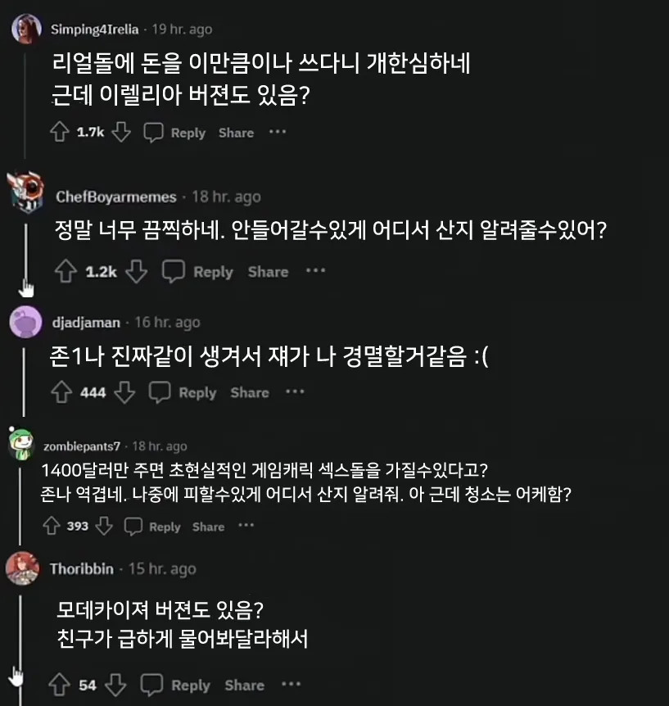Downvote Thoribbin's comment
The width and height of the screenshot is (669, 706).
coord(115,686)
